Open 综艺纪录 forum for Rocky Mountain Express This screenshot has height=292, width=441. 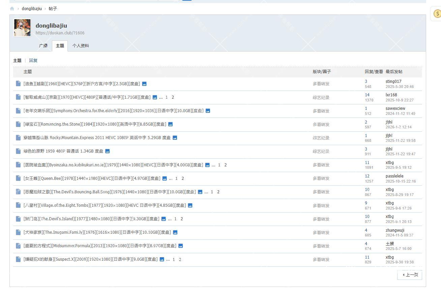pos(321,138)
